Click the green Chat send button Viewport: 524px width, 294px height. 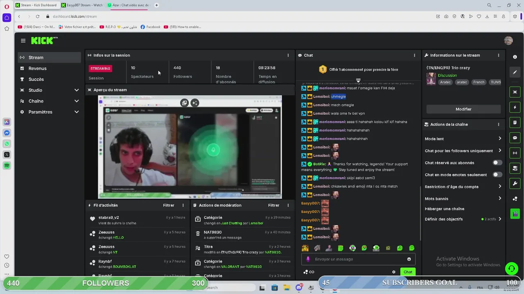click(x=408, y=272)
